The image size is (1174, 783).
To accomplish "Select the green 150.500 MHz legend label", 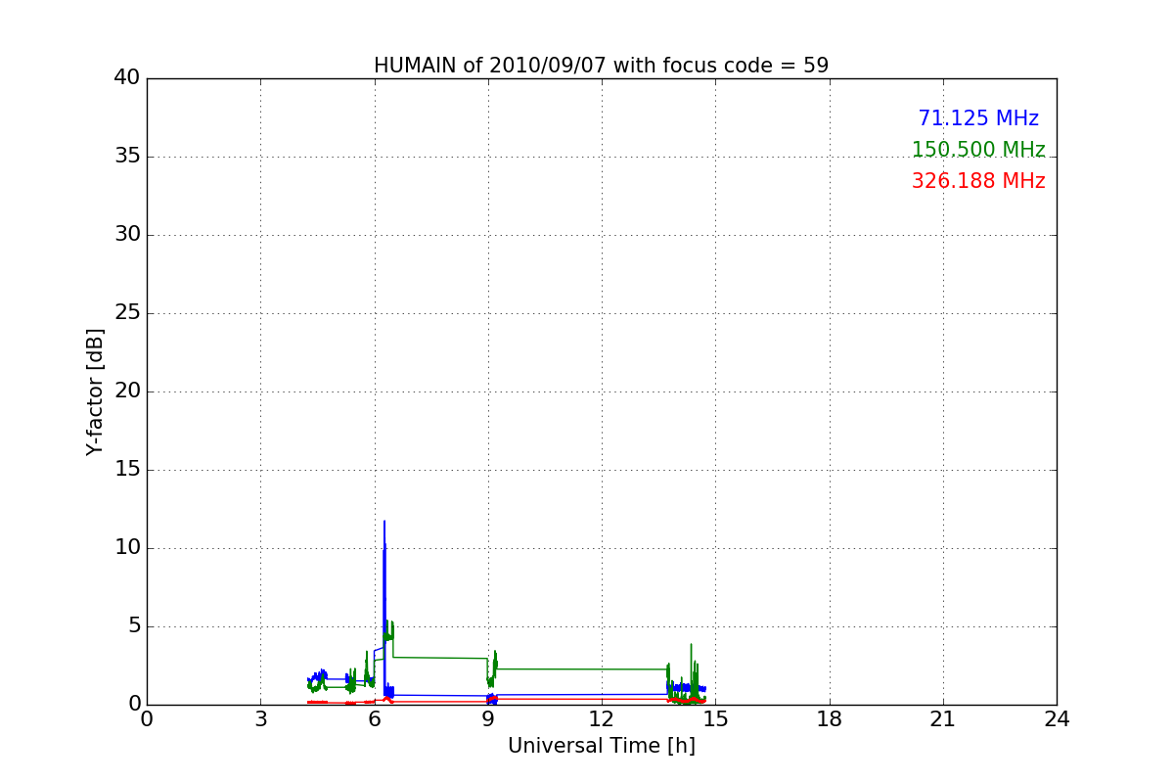I will point(978,150).
